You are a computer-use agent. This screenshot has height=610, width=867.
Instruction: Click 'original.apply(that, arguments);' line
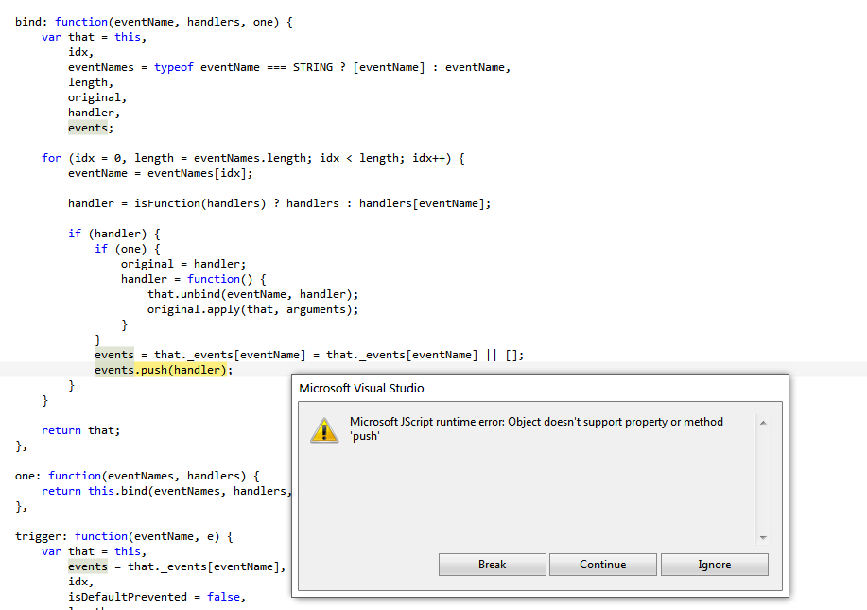(252, 309)
